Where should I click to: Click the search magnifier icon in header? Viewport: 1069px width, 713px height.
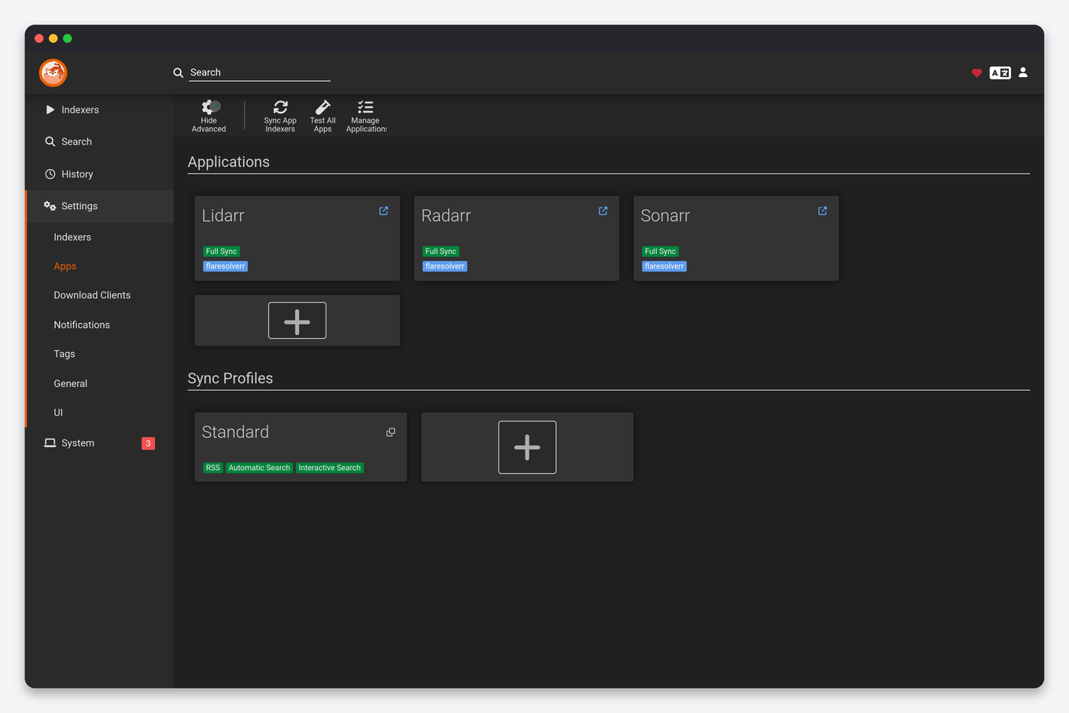[179, 72]
